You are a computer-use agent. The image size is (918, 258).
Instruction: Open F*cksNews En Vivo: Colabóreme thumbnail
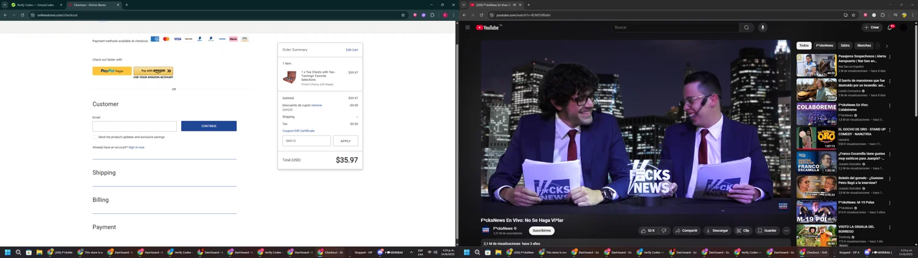coord(816,114)
